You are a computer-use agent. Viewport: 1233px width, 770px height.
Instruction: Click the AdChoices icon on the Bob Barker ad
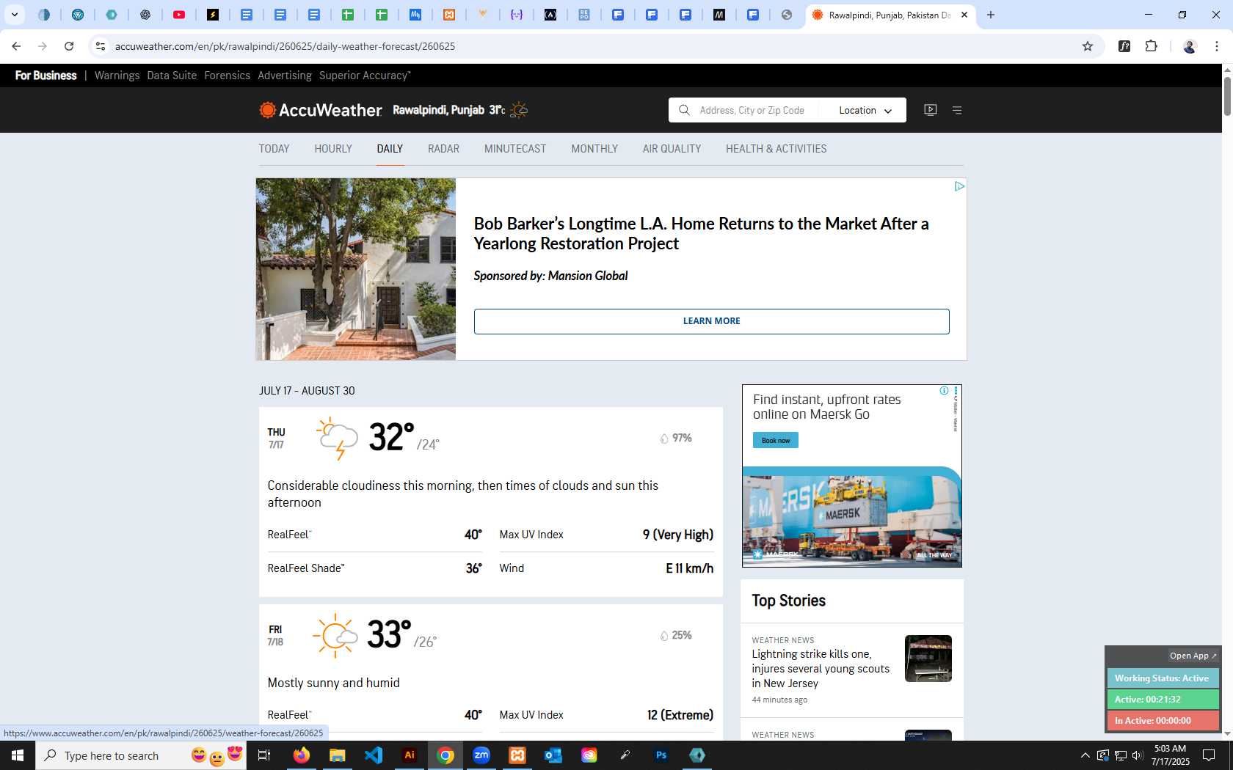tap(959, 186)
